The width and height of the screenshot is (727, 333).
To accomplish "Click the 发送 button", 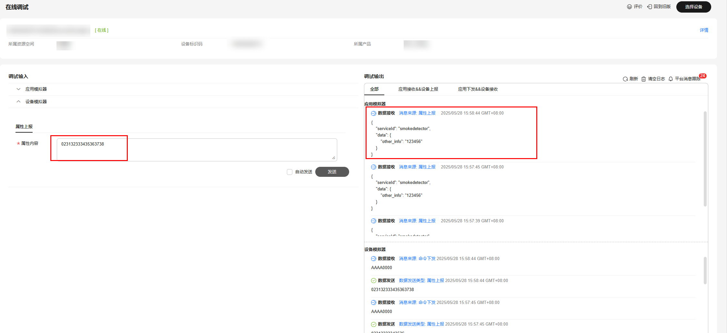I will coord(332,172).
